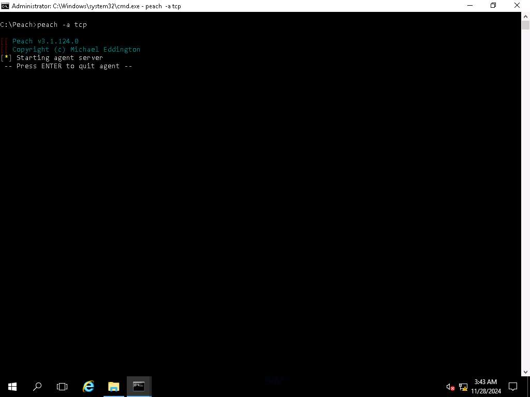The width and height of the screenshot is (530, 397).
Task: Open File Explorer from the taskbar
Action: pyautogui.click(x=113, y=386)
